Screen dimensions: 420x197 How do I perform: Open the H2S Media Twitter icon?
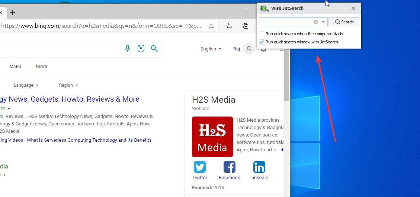200,167
